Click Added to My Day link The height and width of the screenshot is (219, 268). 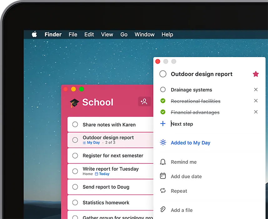[190, 143]
